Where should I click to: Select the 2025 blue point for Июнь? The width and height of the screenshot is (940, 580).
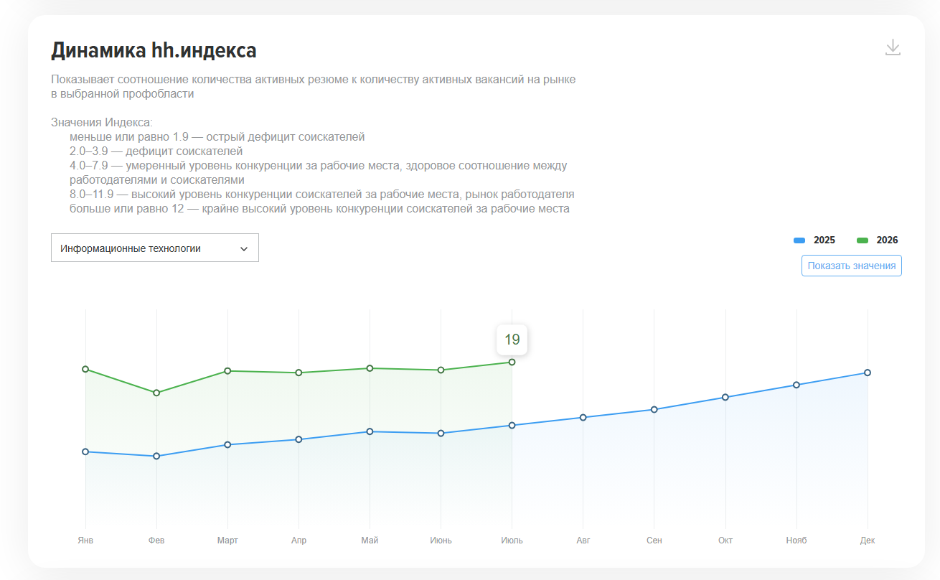click(441, 433)
